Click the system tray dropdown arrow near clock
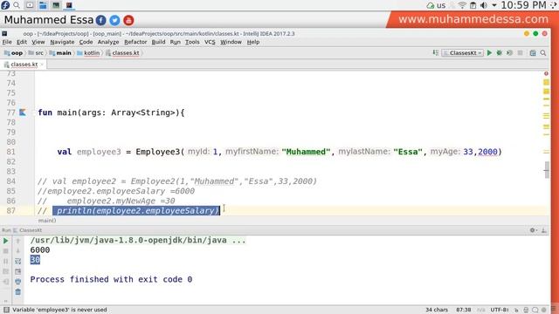This screenshot has height=314, width=559. click(494, 5)
